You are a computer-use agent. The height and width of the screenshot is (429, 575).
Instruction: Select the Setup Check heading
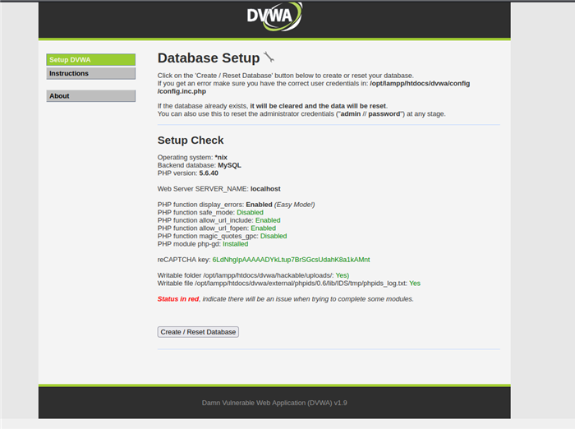pos(191,141)
